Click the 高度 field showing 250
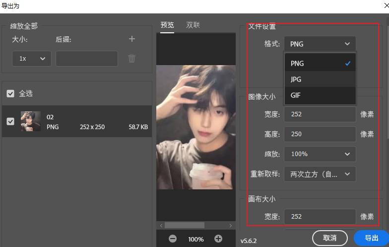 pyautogui.click(x=320, y=134)
